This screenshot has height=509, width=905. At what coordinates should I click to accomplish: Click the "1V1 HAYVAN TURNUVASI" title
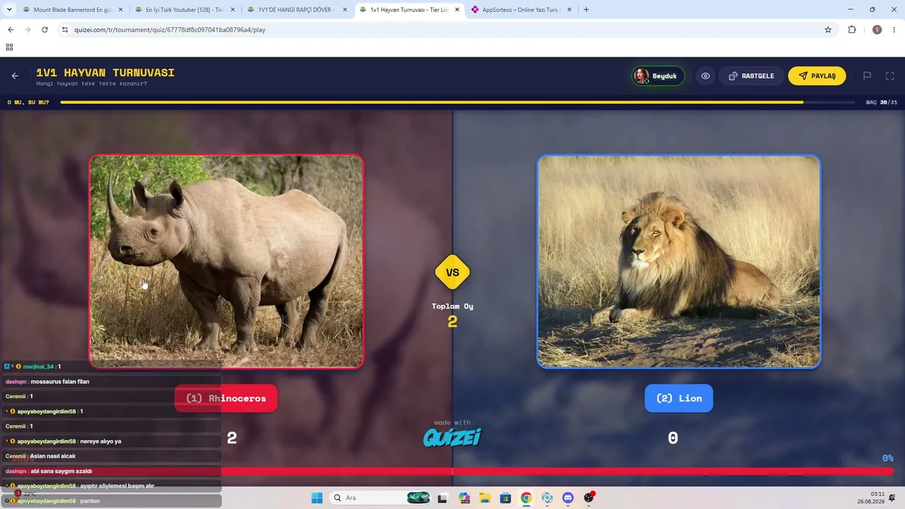point(105,73)
